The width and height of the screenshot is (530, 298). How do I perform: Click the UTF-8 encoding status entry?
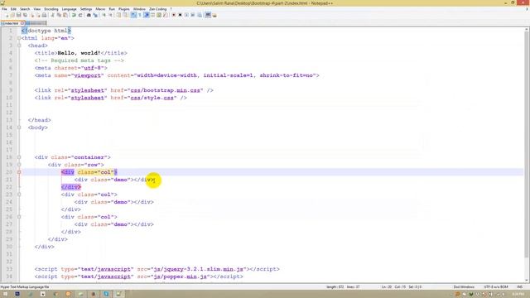coord(496,287)
